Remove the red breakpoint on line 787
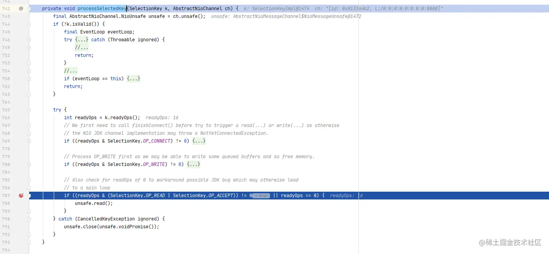 [x=21, y=196]
